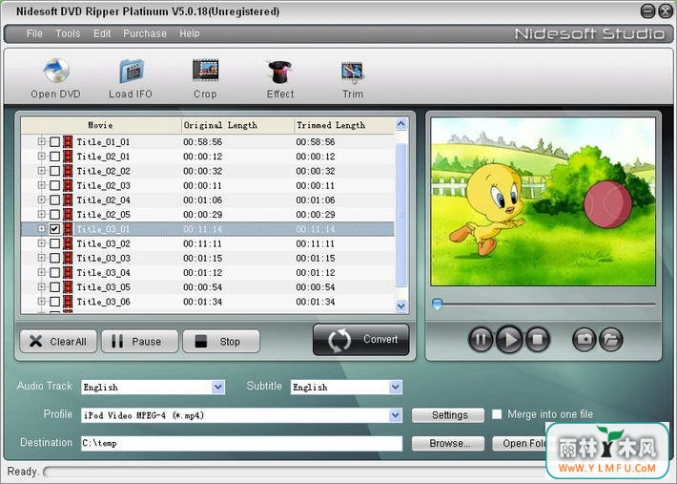Check the Title_03_06 checkbox
Image resolution: width=677 pixels, height=484 pixels.
[55, 302]
